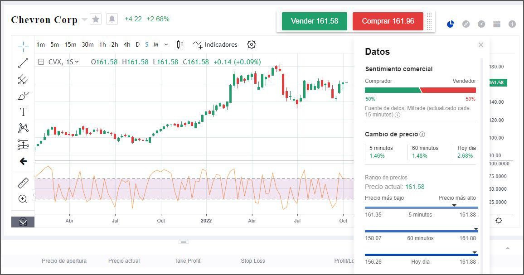Toggle price alert bell icon
This screenshot has height=275, width=524.
pyautogui.click(x=112, y=19)
